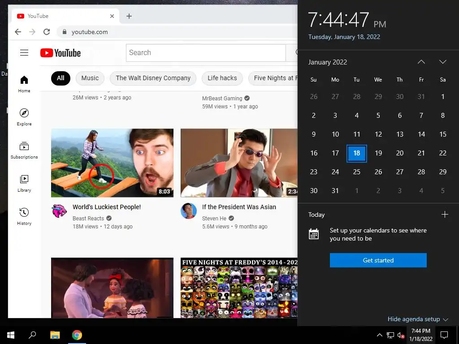Open World's Luckiest People! video title
This screenshot has width=459, height=344.
click(107, 207)
